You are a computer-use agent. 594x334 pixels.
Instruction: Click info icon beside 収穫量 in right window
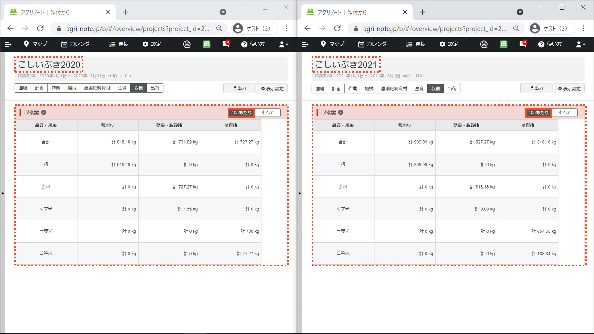coord(341,112)
